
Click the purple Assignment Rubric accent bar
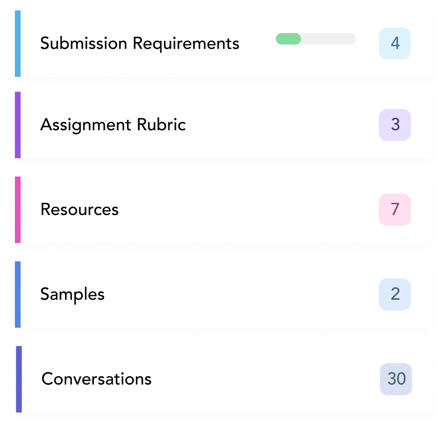tap(18, 125)
